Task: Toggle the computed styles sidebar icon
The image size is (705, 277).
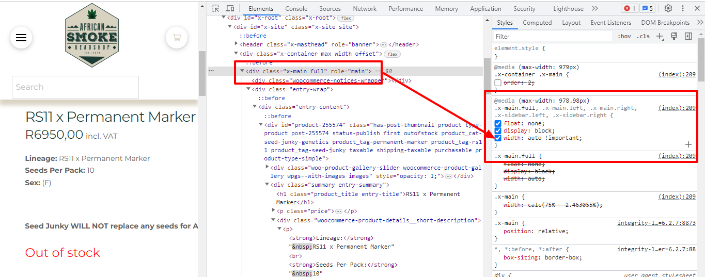Action: click(688, 36)
